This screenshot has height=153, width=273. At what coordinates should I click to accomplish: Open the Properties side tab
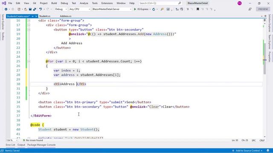coord(269,57)
